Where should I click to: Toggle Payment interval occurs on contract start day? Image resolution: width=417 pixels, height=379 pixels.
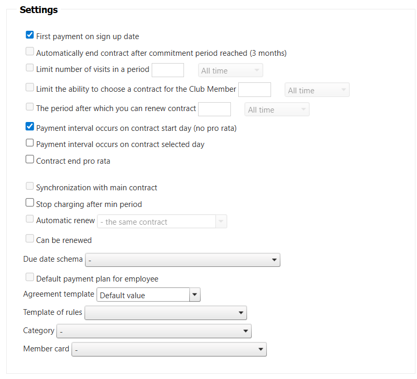click(30, 127)
